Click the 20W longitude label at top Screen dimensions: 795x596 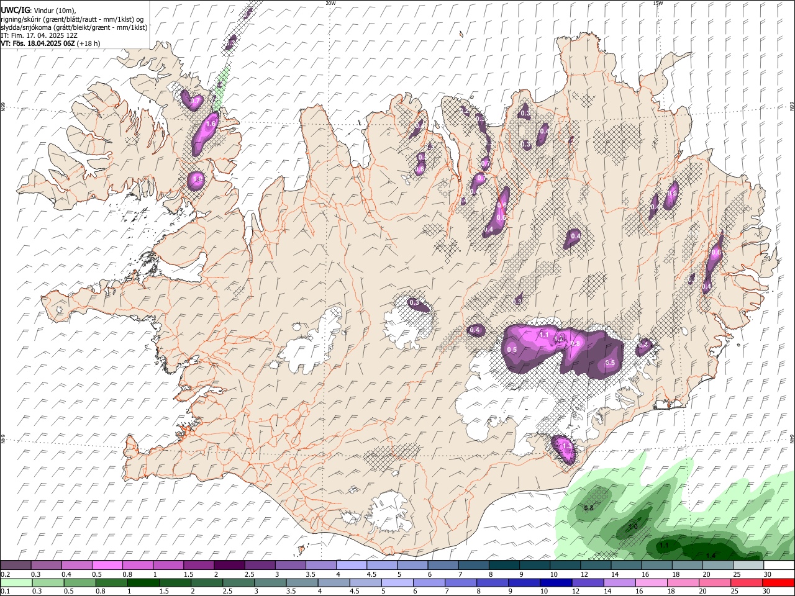[x=330, y=3]
